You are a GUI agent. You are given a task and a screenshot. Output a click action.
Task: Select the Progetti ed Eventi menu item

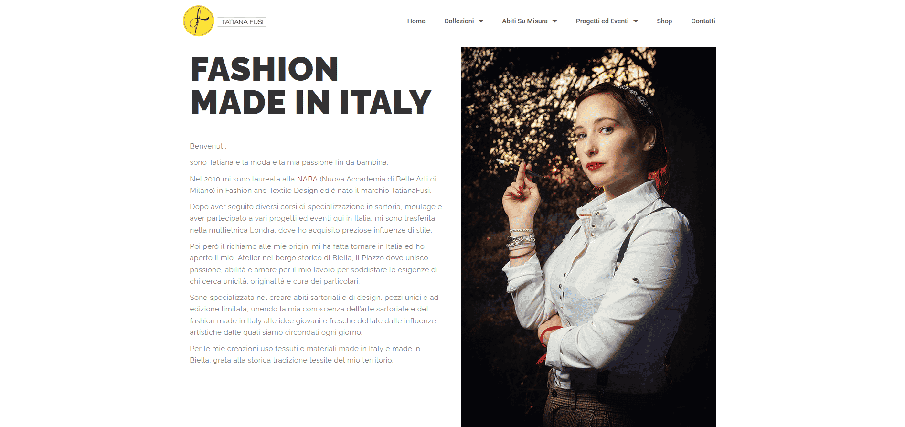click(x=602, y=21)
